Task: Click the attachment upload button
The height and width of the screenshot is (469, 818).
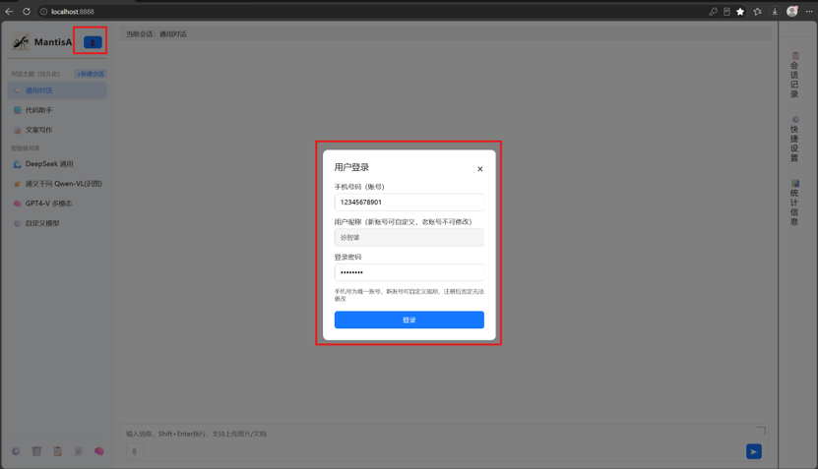Action: 135,452
